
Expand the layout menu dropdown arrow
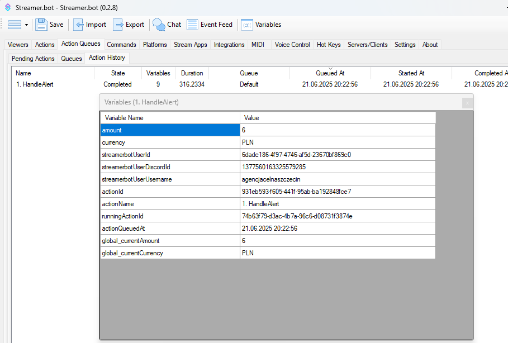tap(27, 25)
